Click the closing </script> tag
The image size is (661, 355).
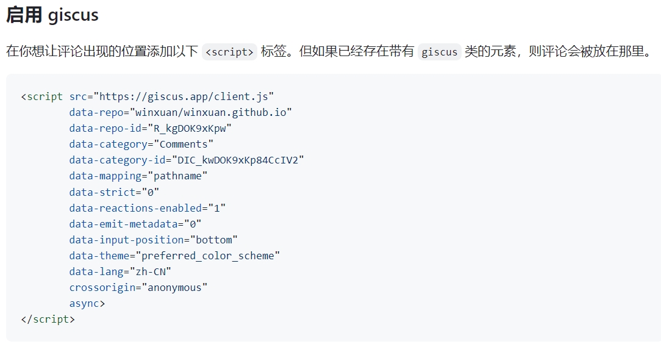(48, 319)
